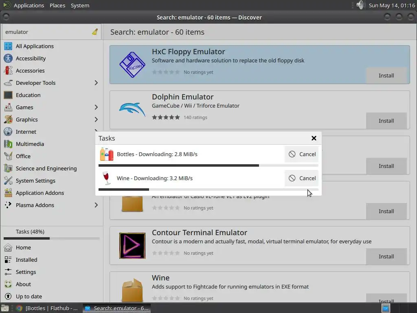Viewport: 417px width, 313px height.
Task: Install Contour Terminal Emulator
Action: (386, 257)
